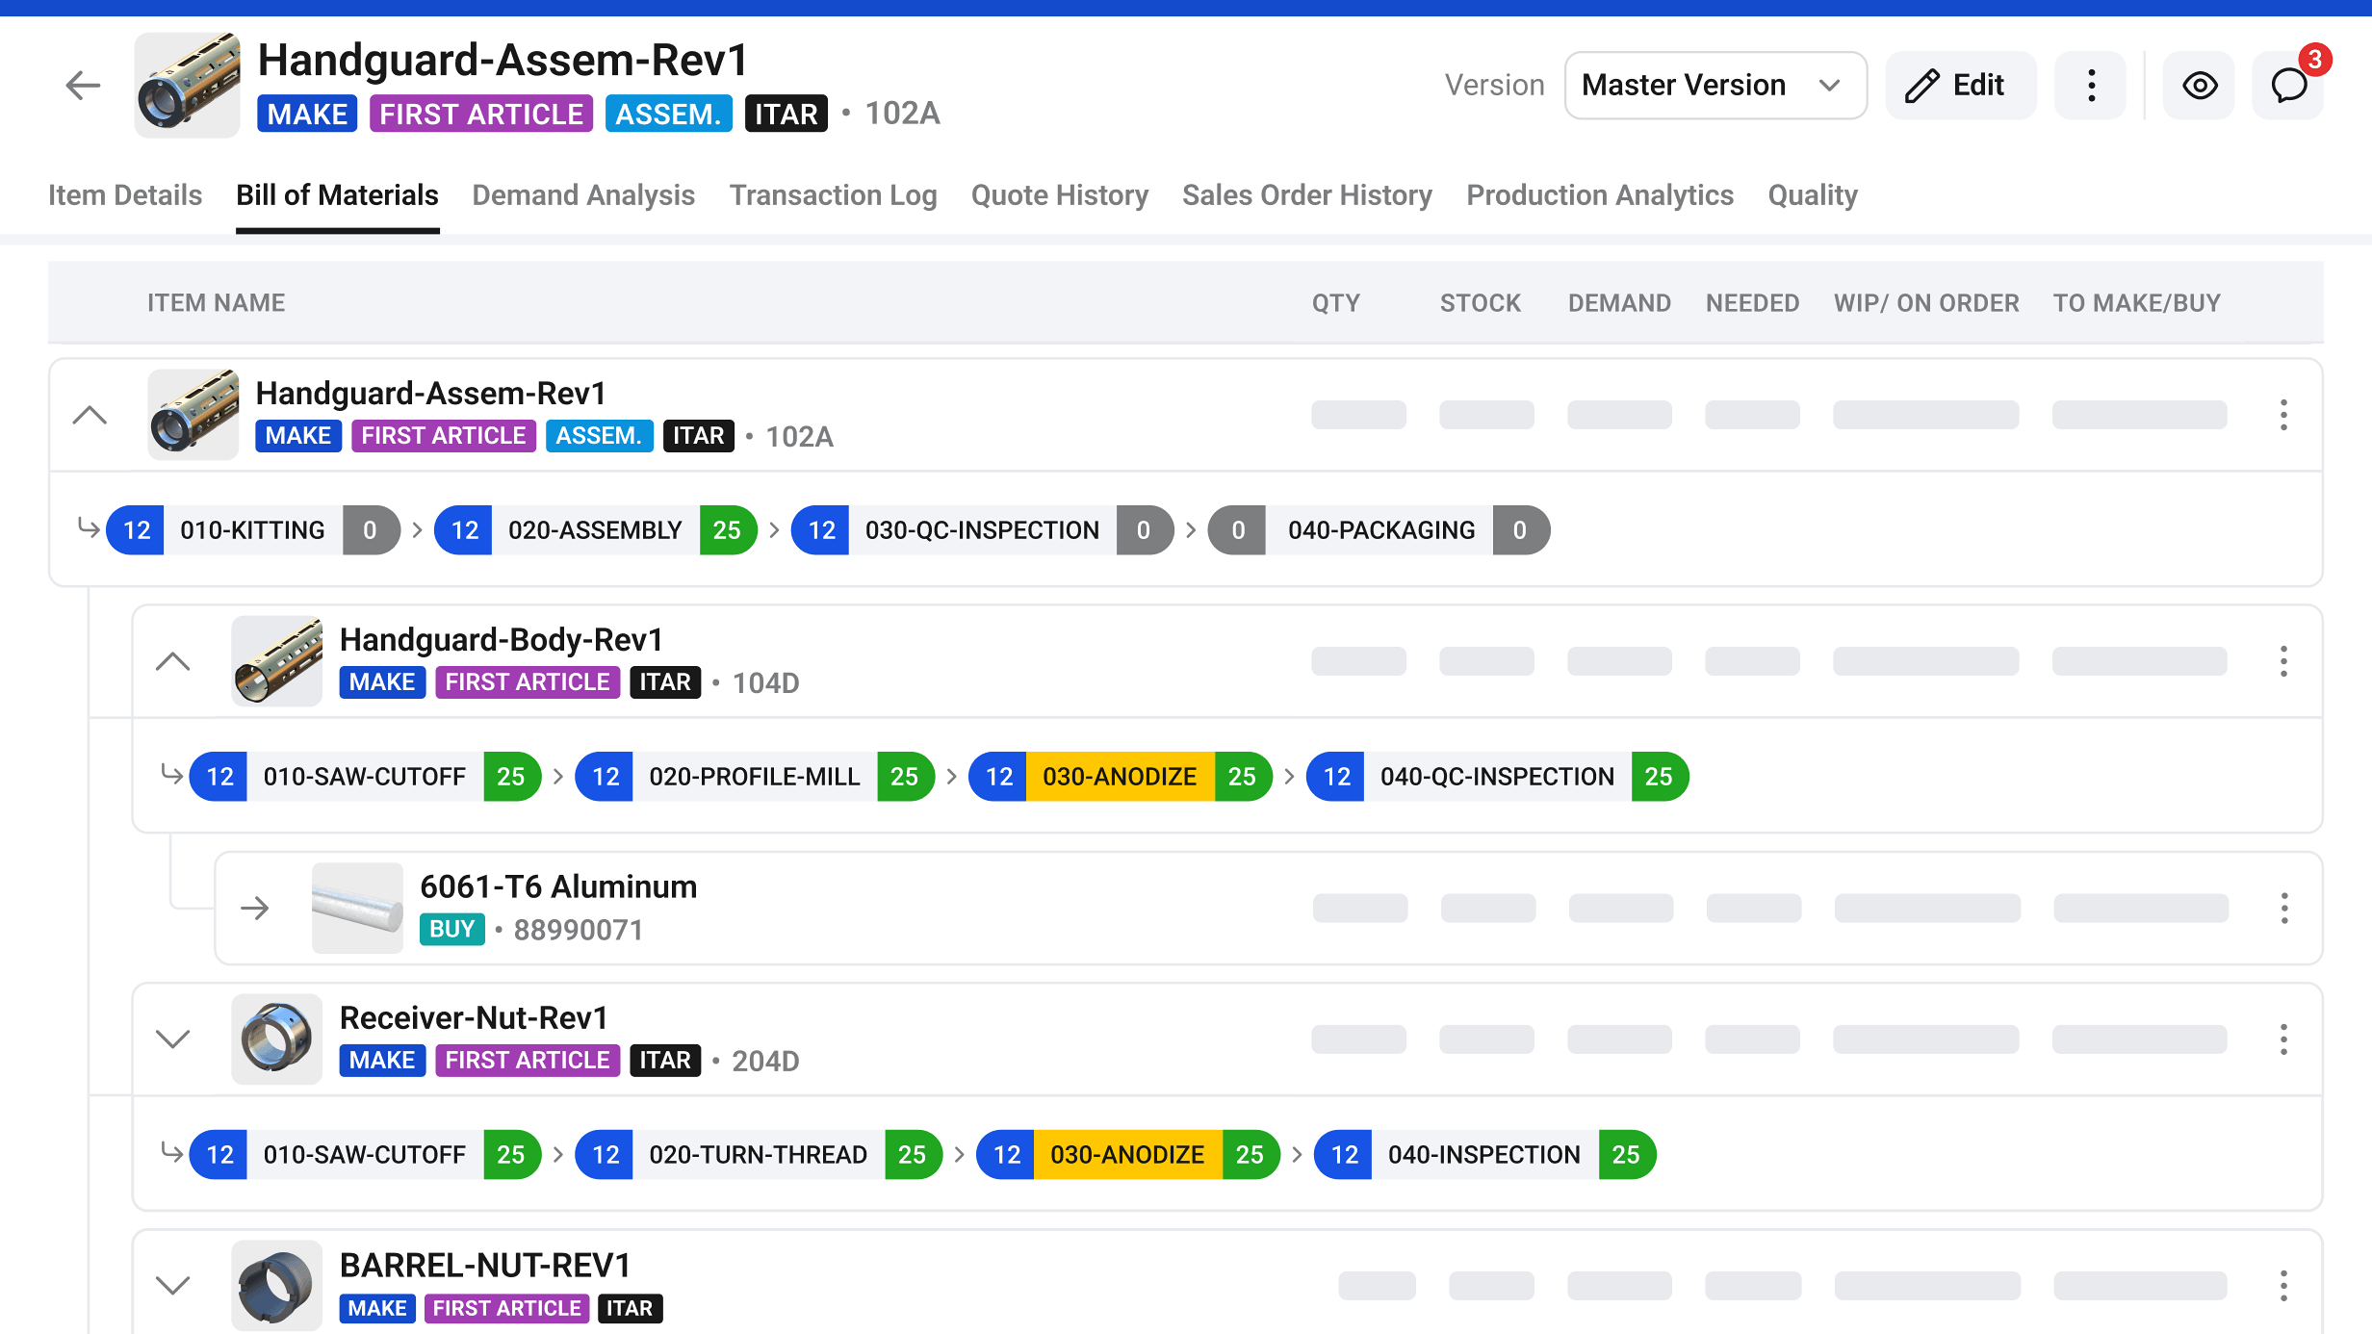
Task: Click the Handguard-Body-Rev1 item name
Action: tap(502, 640)
